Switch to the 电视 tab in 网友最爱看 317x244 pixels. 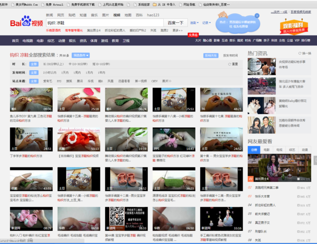[279, 150]
